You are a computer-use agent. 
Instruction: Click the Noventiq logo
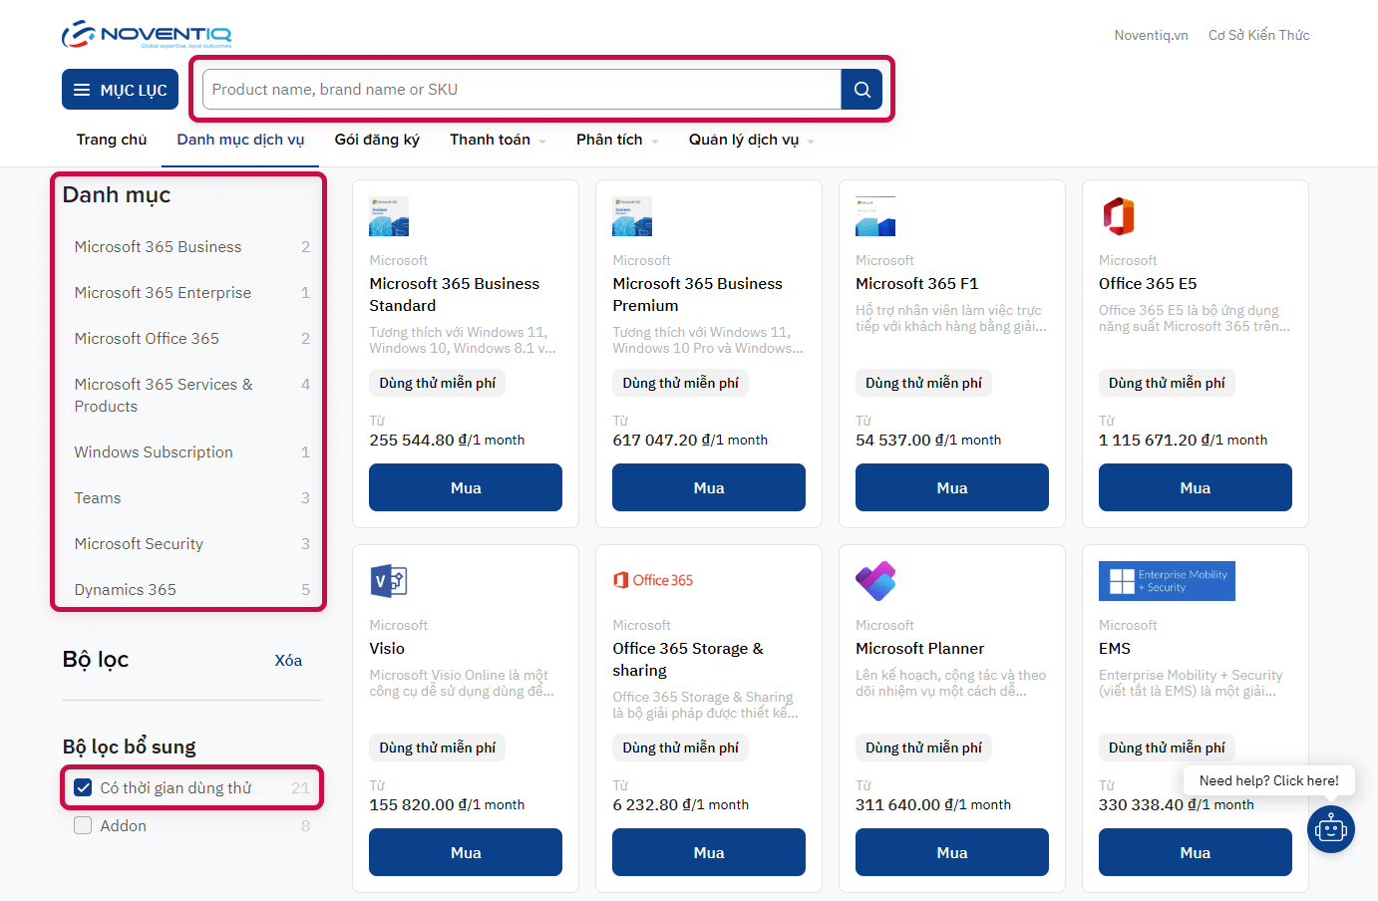click(x=147, y=35)
